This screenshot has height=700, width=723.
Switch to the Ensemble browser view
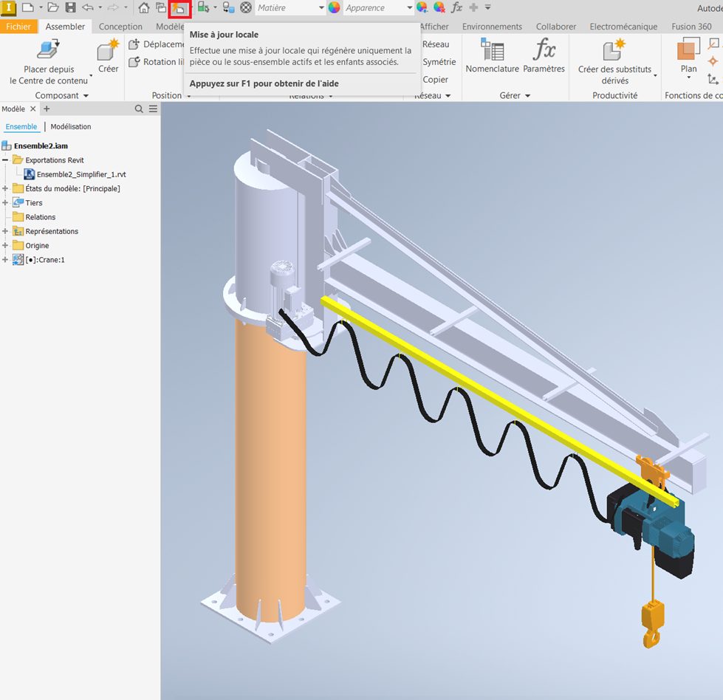click(21, 126)
